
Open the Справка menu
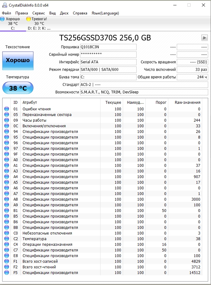(80, 13)
